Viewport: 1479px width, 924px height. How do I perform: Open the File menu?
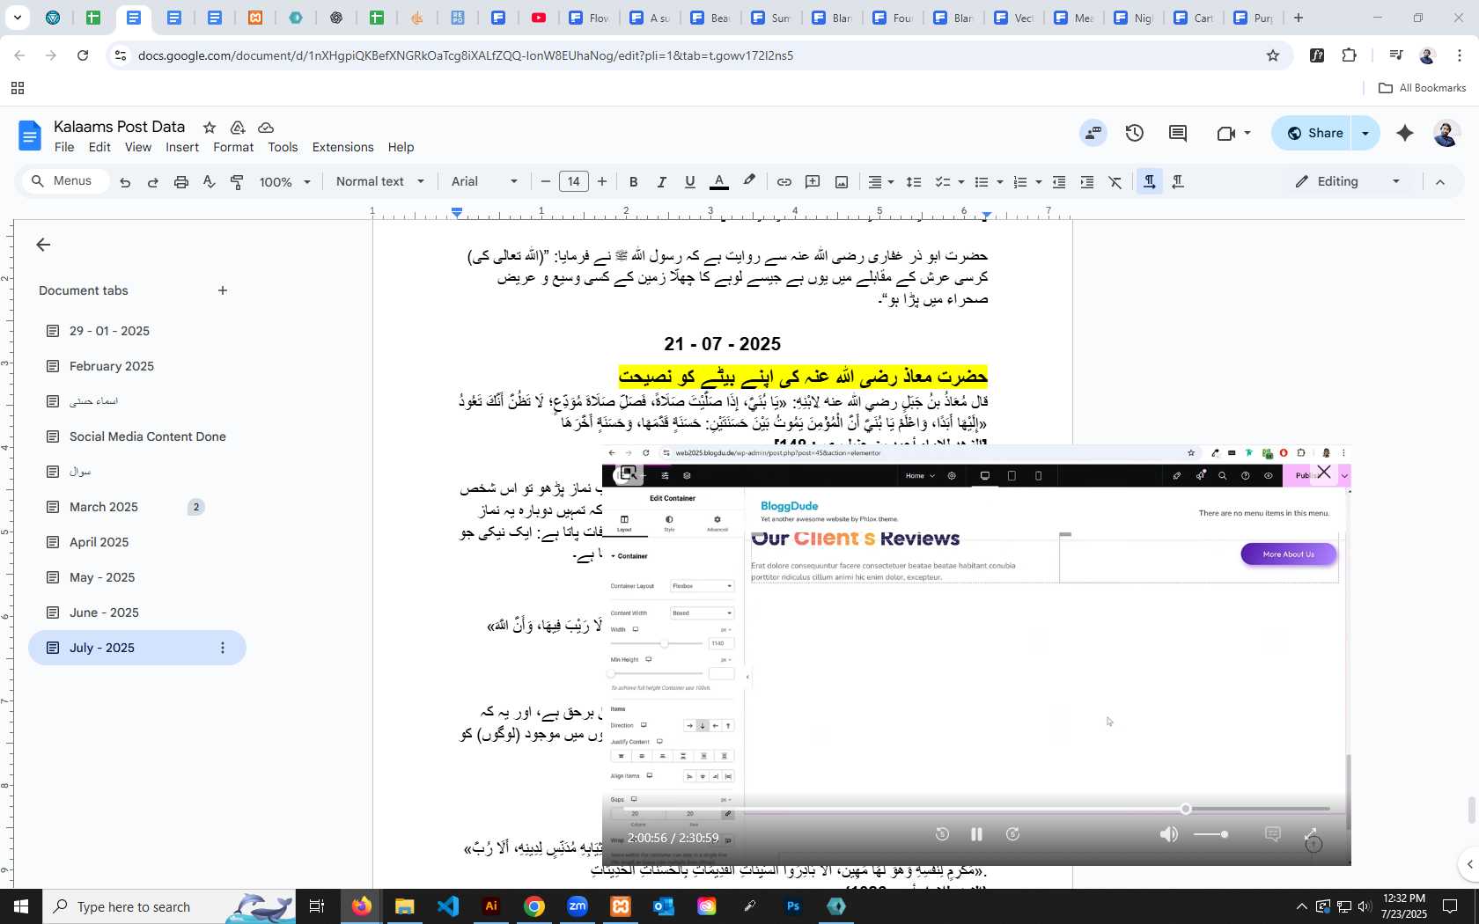click(x=64, y=148)
